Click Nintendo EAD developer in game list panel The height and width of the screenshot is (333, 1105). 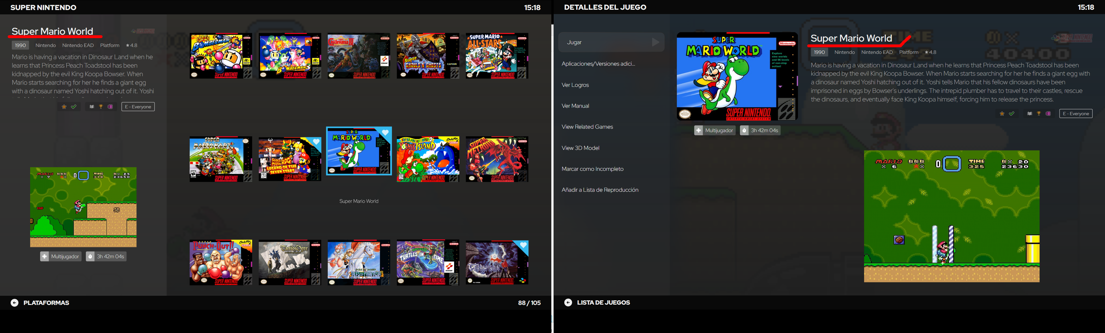pyautogui.click(x=78, y=45)
